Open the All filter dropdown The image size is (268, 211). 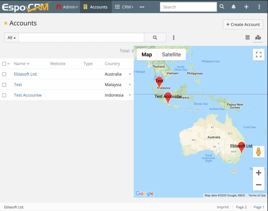point(11,38)
